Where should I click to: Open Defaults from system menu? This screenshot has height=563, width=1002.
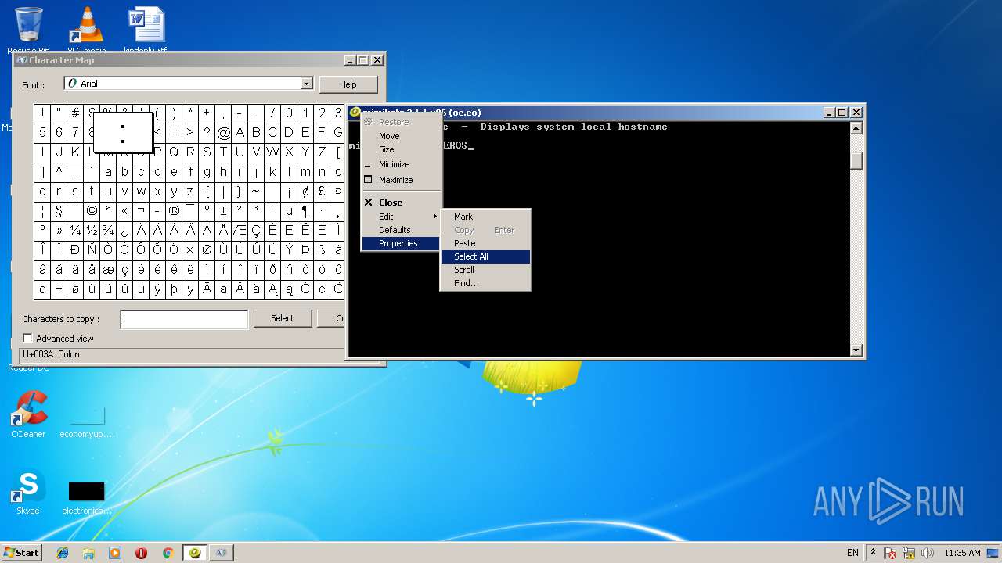point(401,230)
